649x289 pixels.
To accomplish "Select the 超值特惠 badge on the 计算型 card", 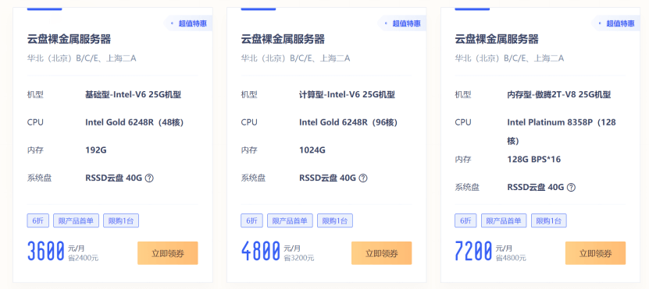I will pyautogui.click(x=403, y=23).
